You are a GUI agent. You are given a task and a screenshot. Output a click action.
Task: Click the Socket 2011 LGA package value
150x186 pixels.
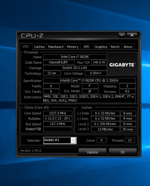75,68
